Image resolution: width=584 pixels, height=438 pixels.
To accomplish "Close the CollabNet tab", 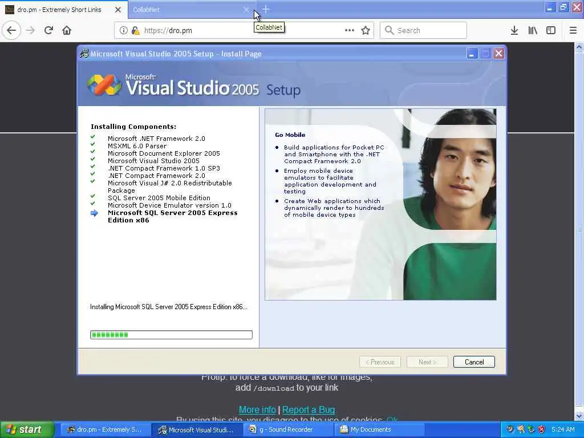I will coord(246,10).
